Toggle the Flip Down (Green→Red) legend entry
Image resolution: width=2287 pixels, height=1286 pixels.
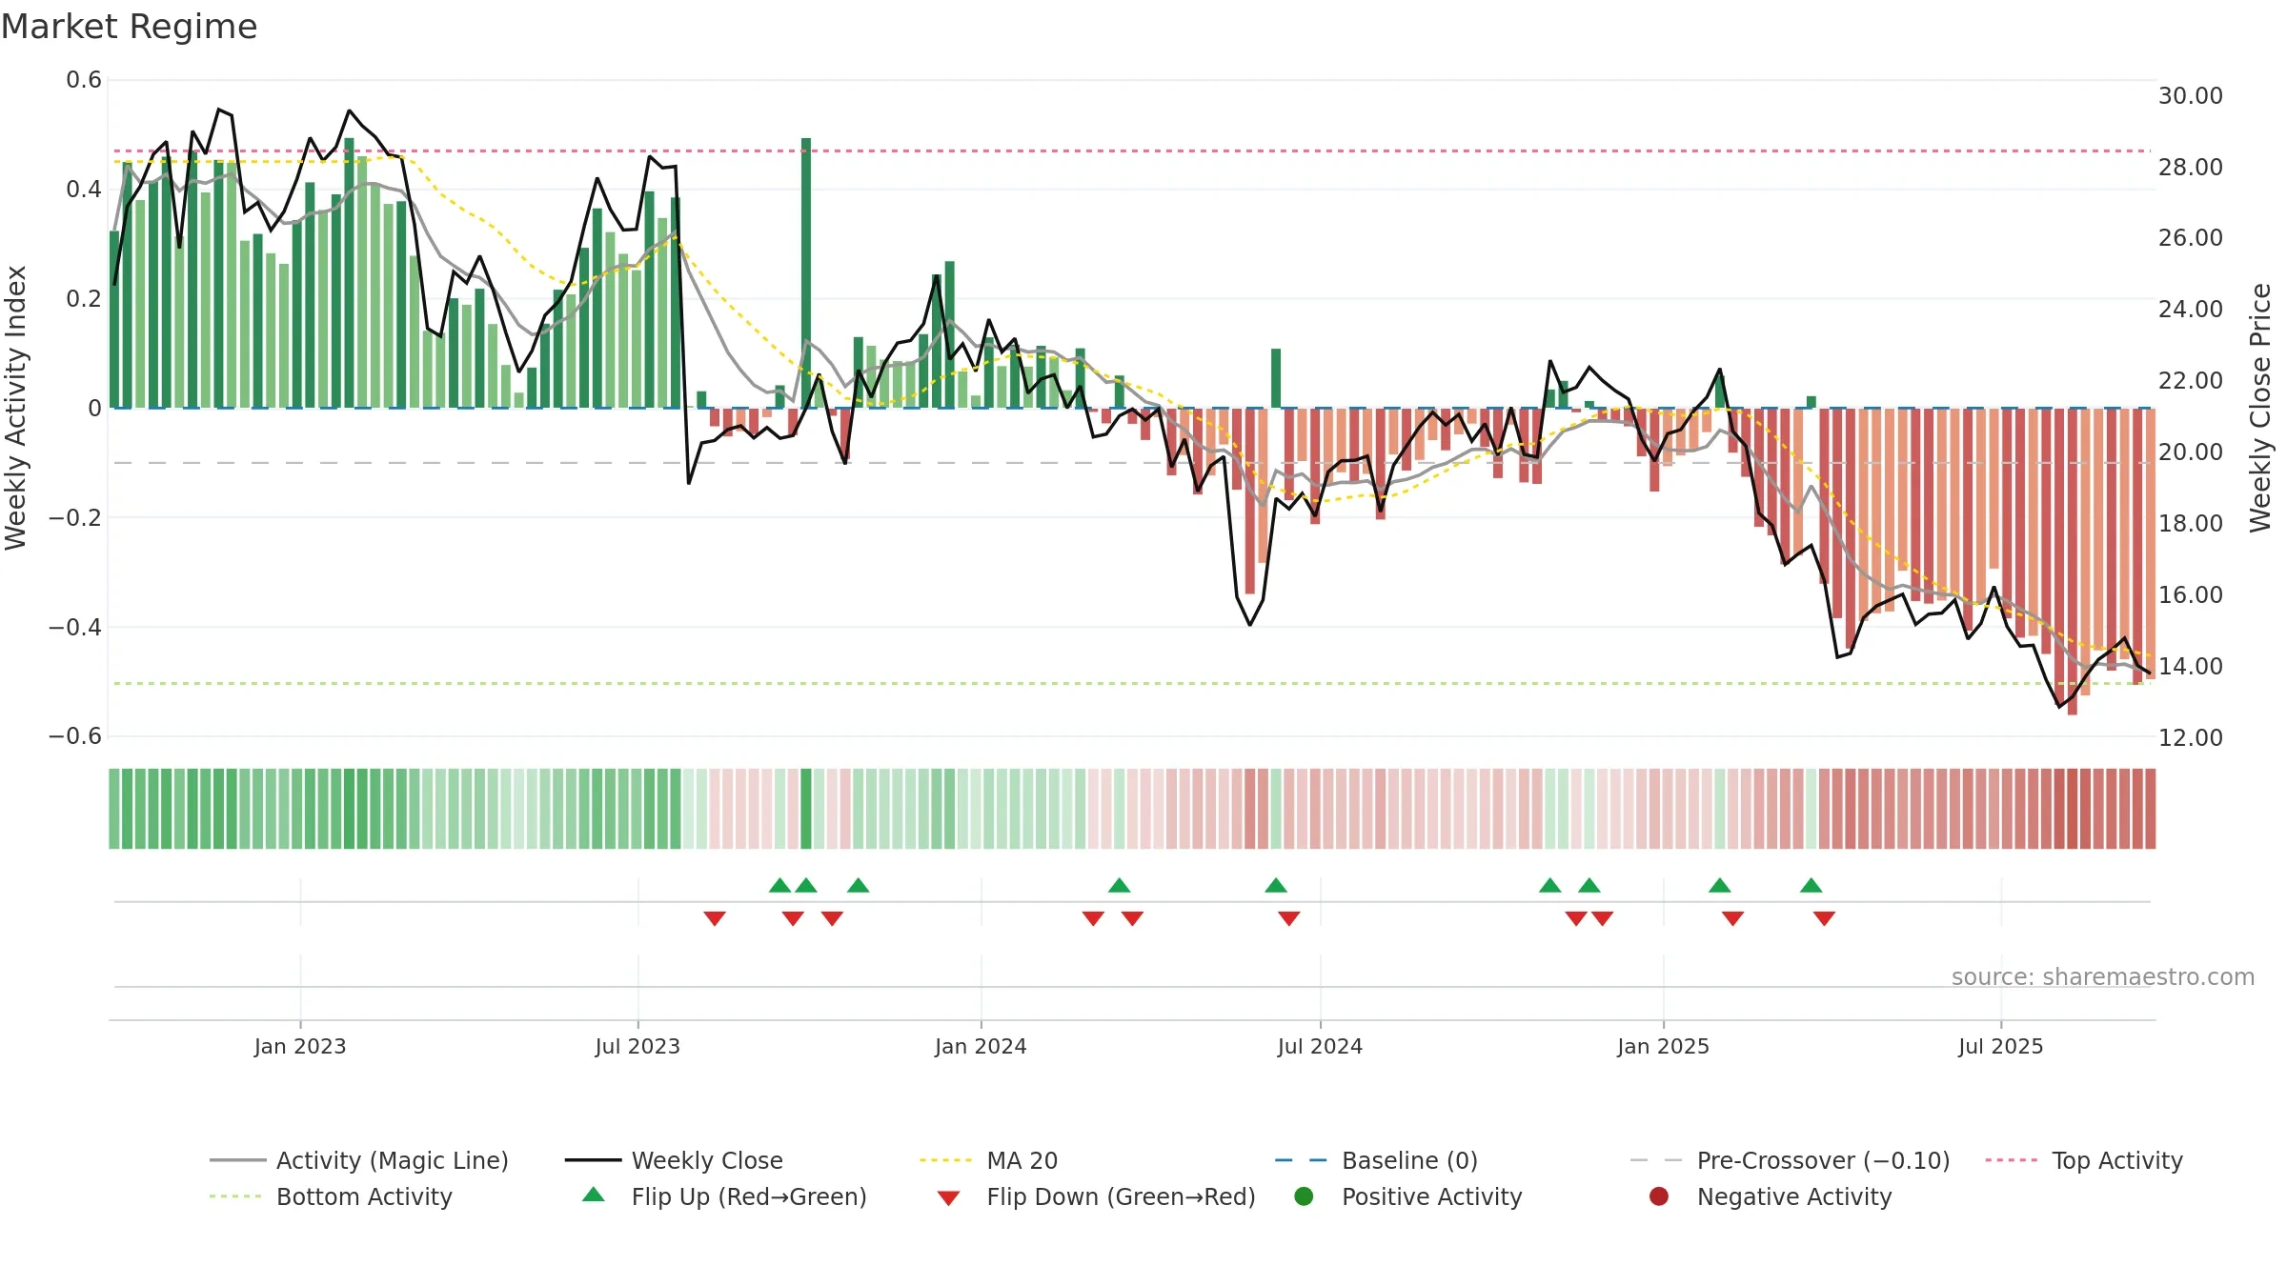[x=1096, y=1196]
